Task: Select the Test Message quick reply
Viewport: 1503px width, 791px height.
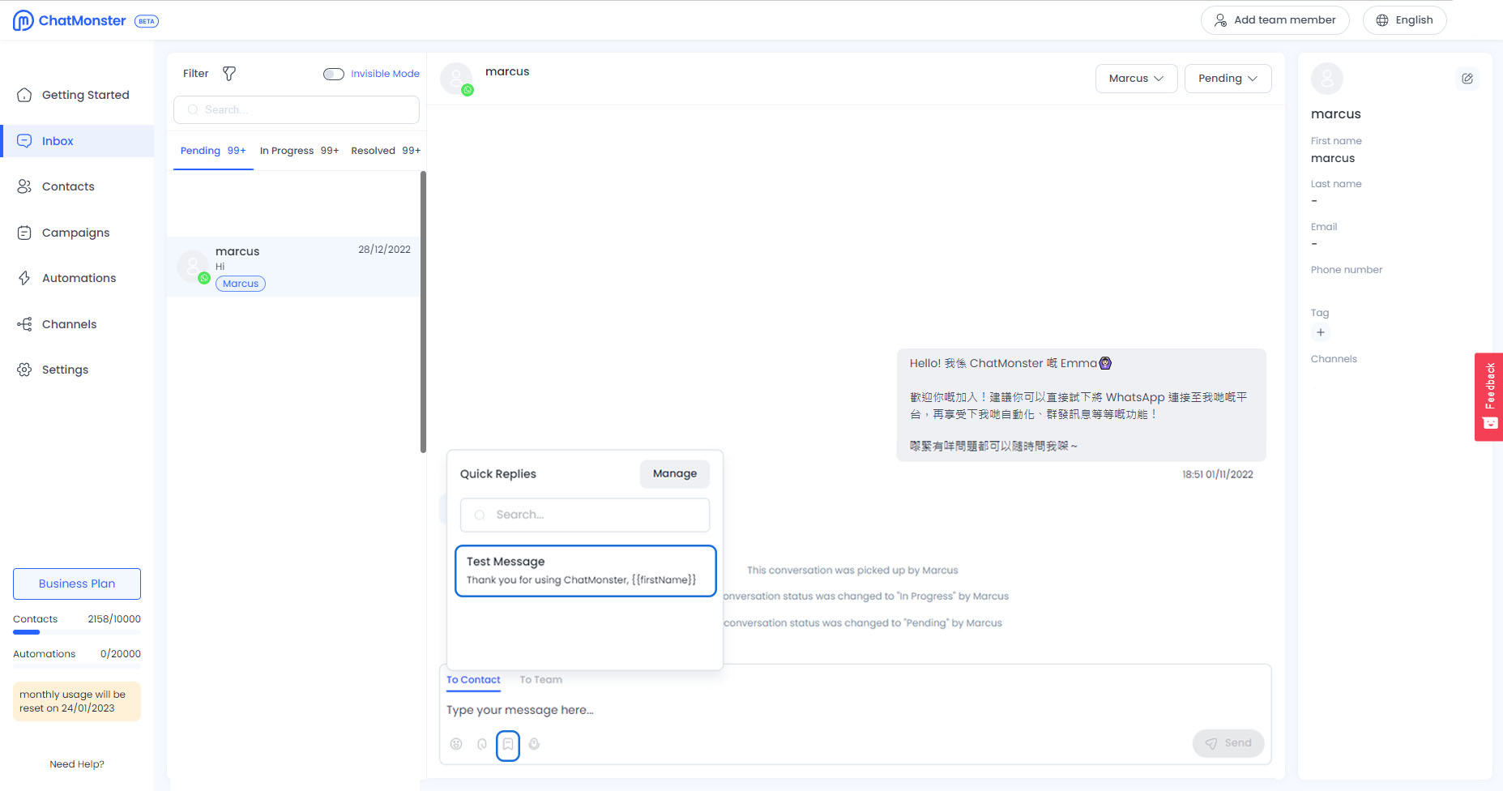Action: click(585, 571)
